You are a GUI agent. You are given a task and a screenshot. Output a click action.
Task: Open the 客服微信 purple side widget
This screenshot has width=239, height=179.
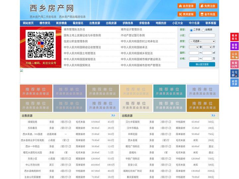pos(234,46)
